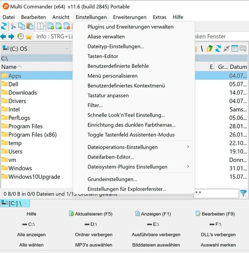Screen dimensions: 249x253
Task: Click the D:\ drive button
Action: (91, 224)
